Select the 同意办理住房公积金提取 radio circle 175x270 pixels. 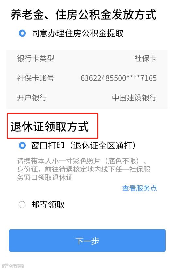coord(22,33)
